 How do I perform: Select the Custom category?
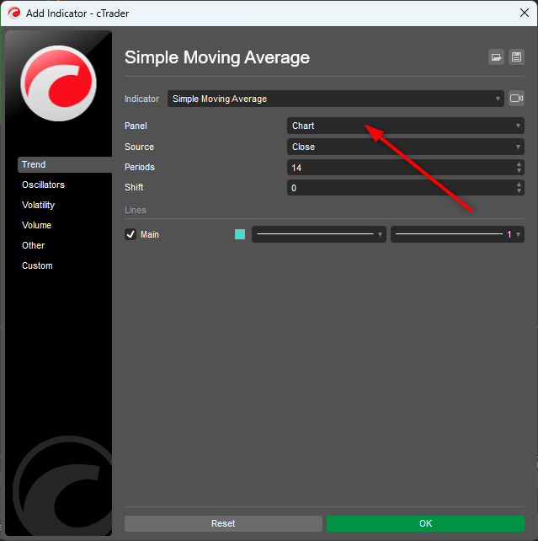37,265
